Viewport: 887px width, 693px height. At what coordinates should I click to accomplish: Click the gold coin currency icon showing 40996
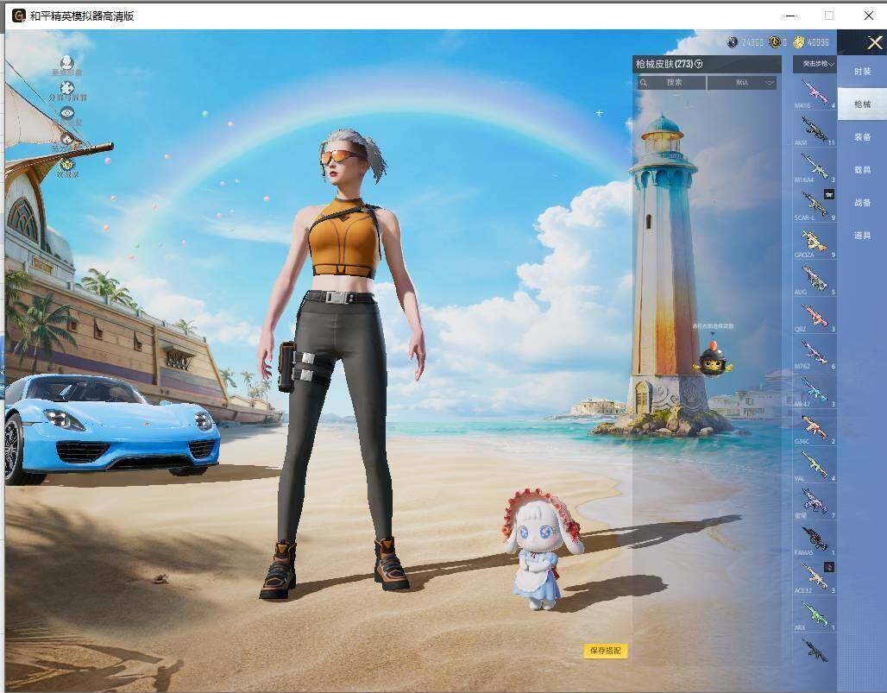pyautogui.click(x=799, y=42)
